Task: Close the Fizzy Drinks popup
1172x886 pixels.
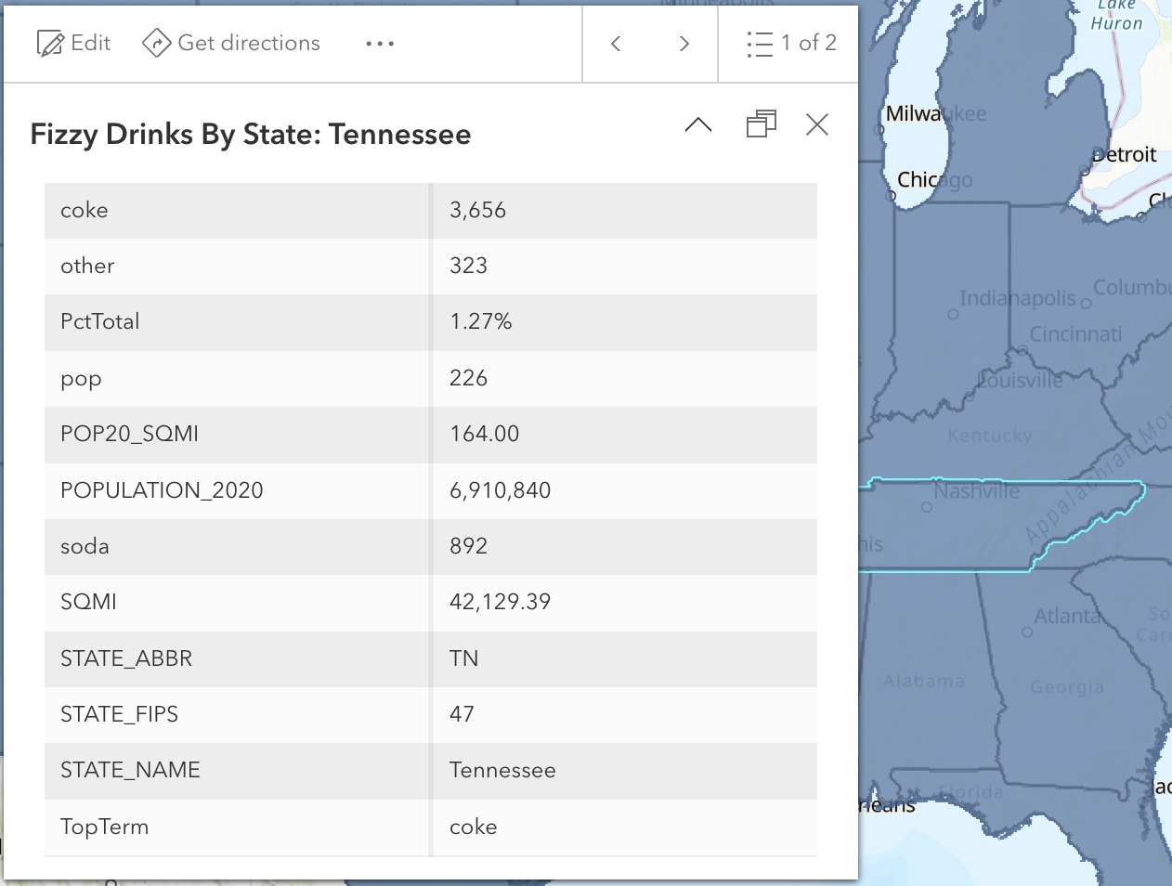Action: [817, 124]
